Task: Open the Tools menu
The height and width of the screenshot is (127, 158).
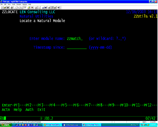Action: click(13, 4)
